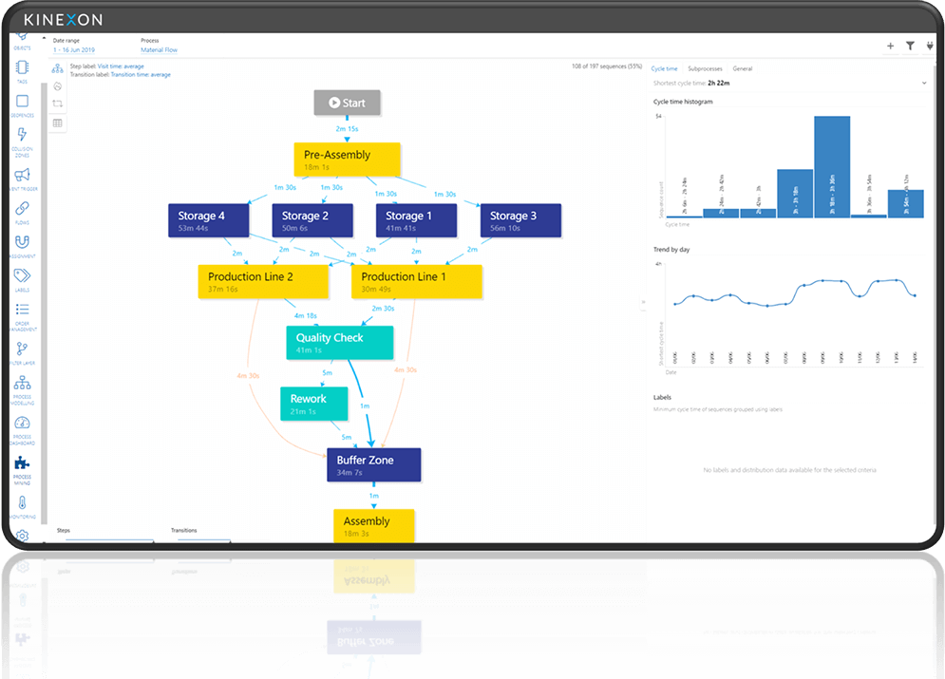This screenshot has width=945, height=679.
Task: Select the Process Modelling sidebar icon
Action: [x=23, y=384]
